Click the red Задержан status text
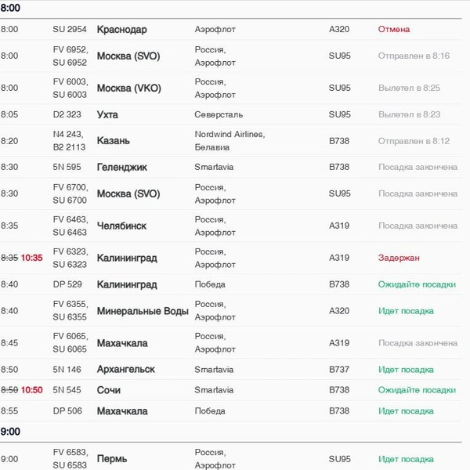Viewport: 470px width, 470px height. pyautogui.click(x=399, y=258)
